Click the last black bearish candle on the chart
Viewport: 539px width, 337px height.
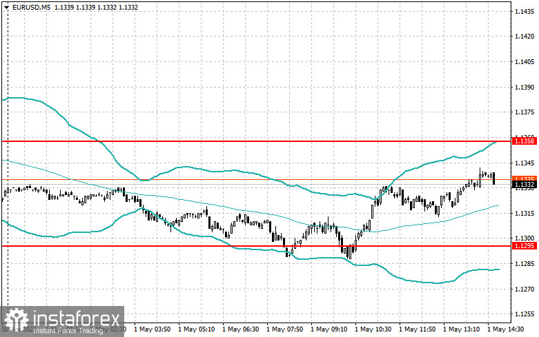coord(494,178)
